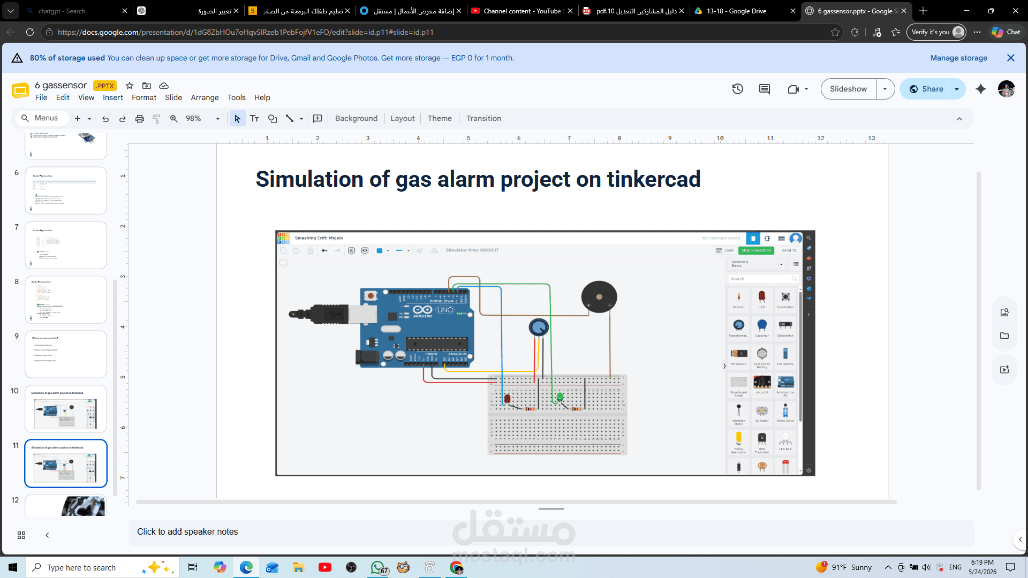Click the Windows taskbar search box
Viewport: 1028px width, 578px height.
(x=102, y=567)
